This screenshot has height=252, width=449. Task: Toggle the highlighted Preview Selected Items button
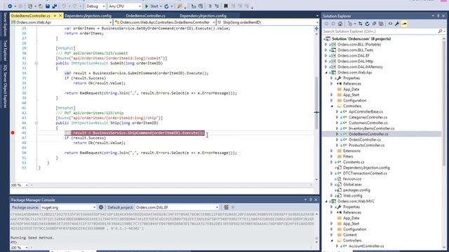(404, 24)
